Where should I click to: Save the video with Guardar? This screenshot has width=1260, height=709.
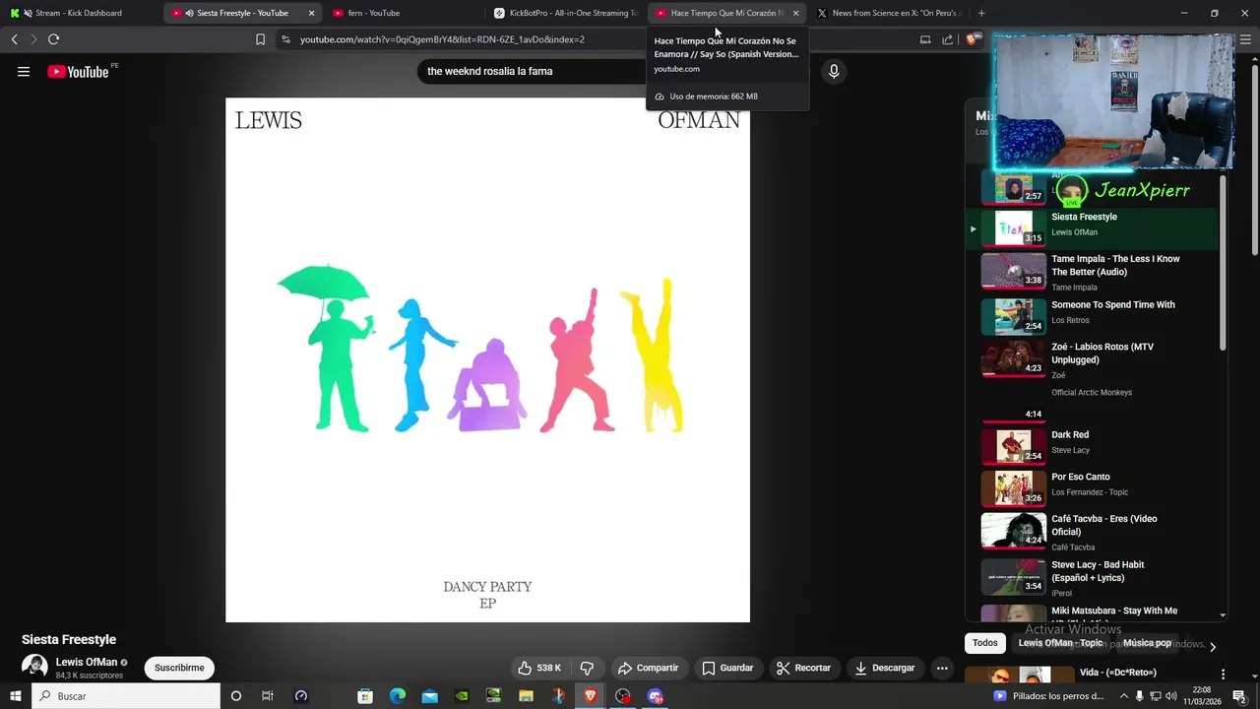(x=727, y=668)
